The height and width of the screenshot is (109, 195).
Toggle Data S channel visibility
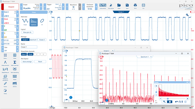24,54
